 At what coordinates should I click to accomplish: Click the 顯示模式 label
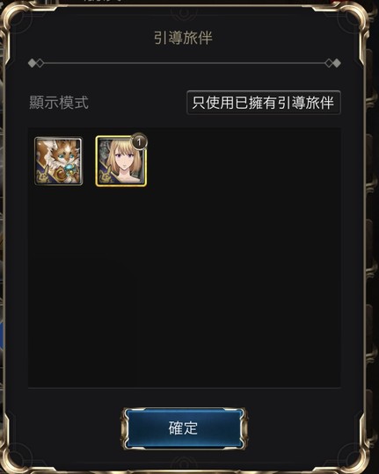tap(59, 103)
